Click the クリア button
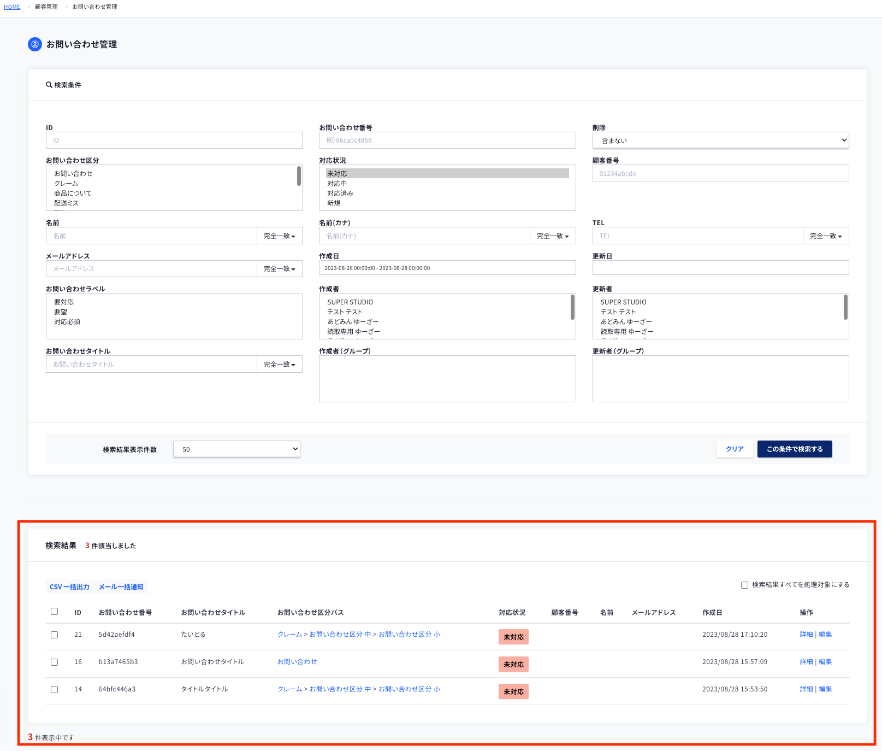This screenshot has width=882, height=751. coord(735,449)
